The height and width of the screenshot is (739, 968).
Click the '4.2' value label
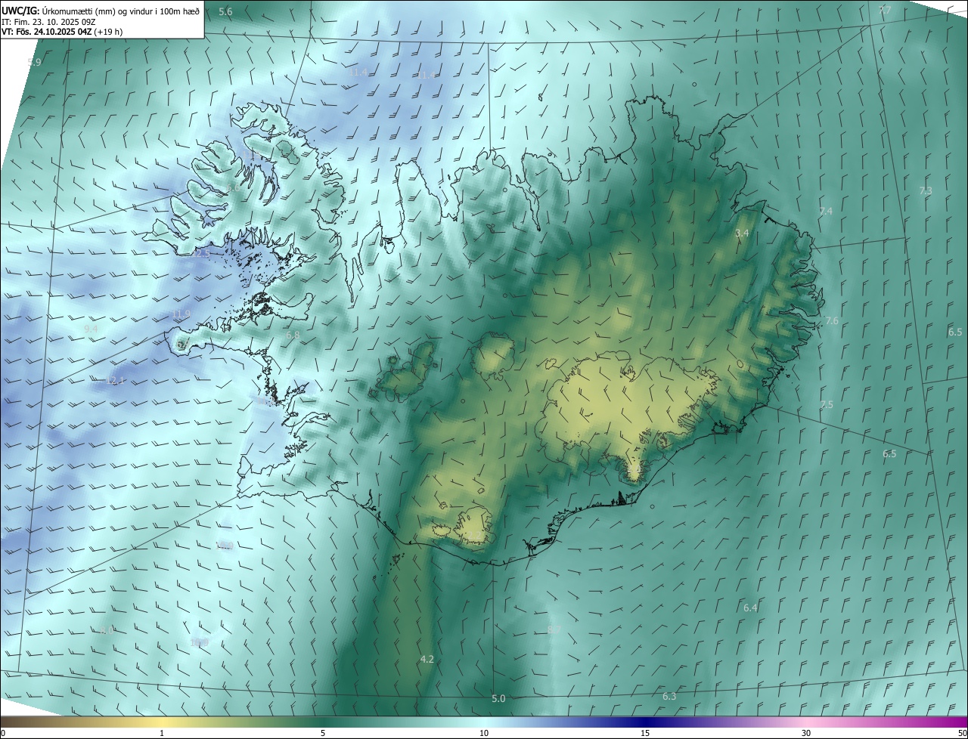tap(427, 659)
